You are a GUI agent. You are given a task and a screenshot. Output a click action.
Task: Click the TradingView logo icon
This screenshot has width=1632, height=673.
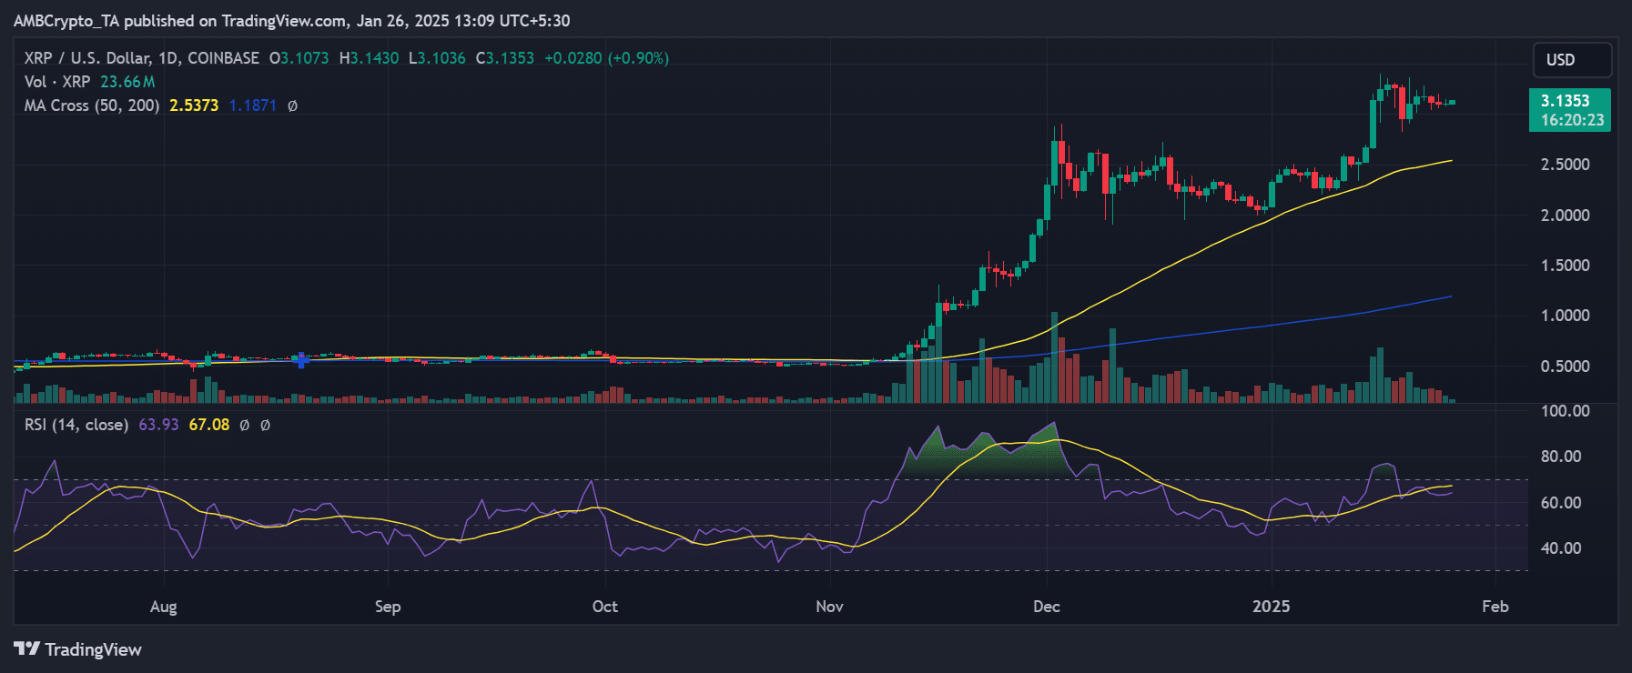tap(27, 648)
